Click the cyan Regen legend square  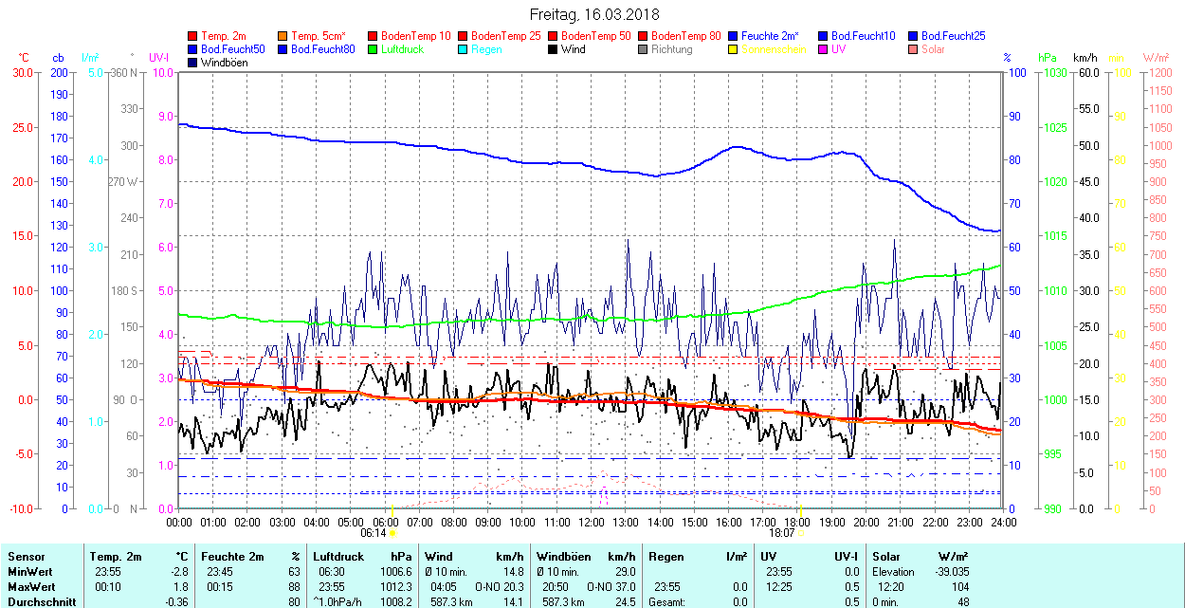coord(464,49)
